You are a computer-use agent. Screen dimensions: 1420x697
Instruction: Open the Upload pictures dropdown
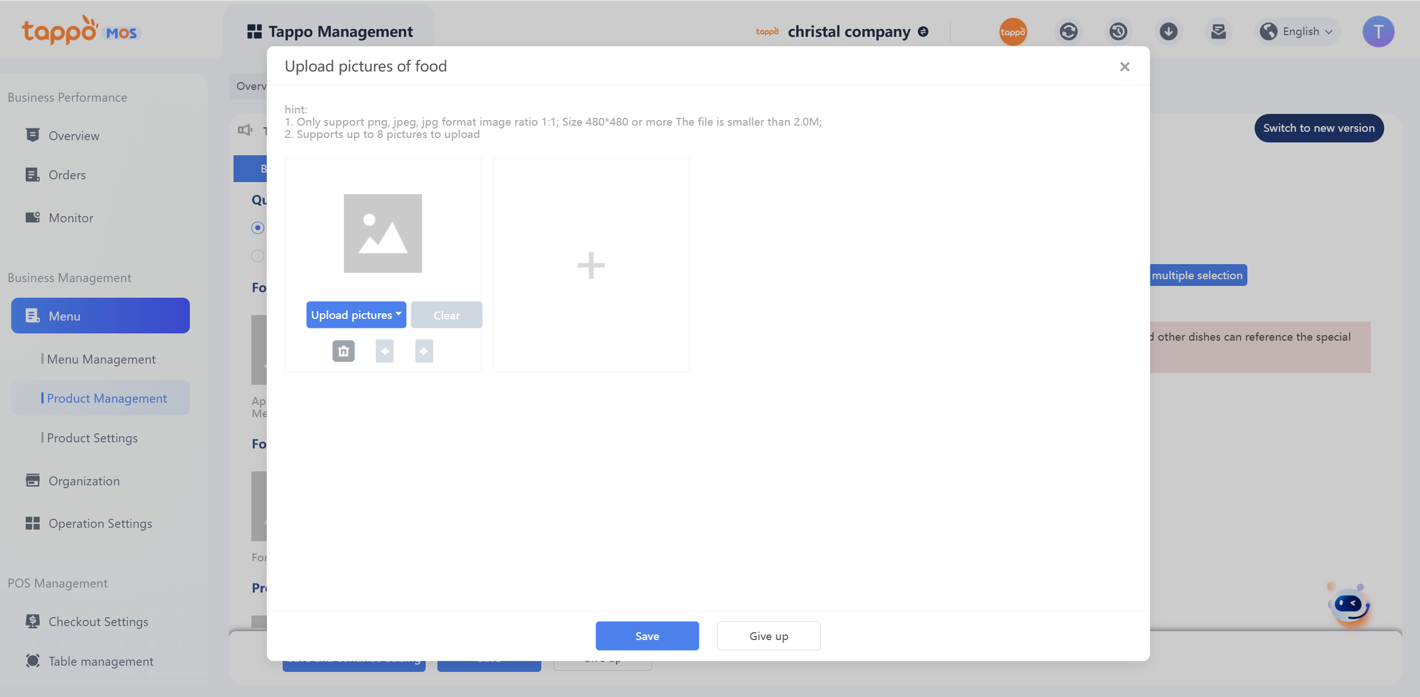pyautogui.click(x=356, y=315)
